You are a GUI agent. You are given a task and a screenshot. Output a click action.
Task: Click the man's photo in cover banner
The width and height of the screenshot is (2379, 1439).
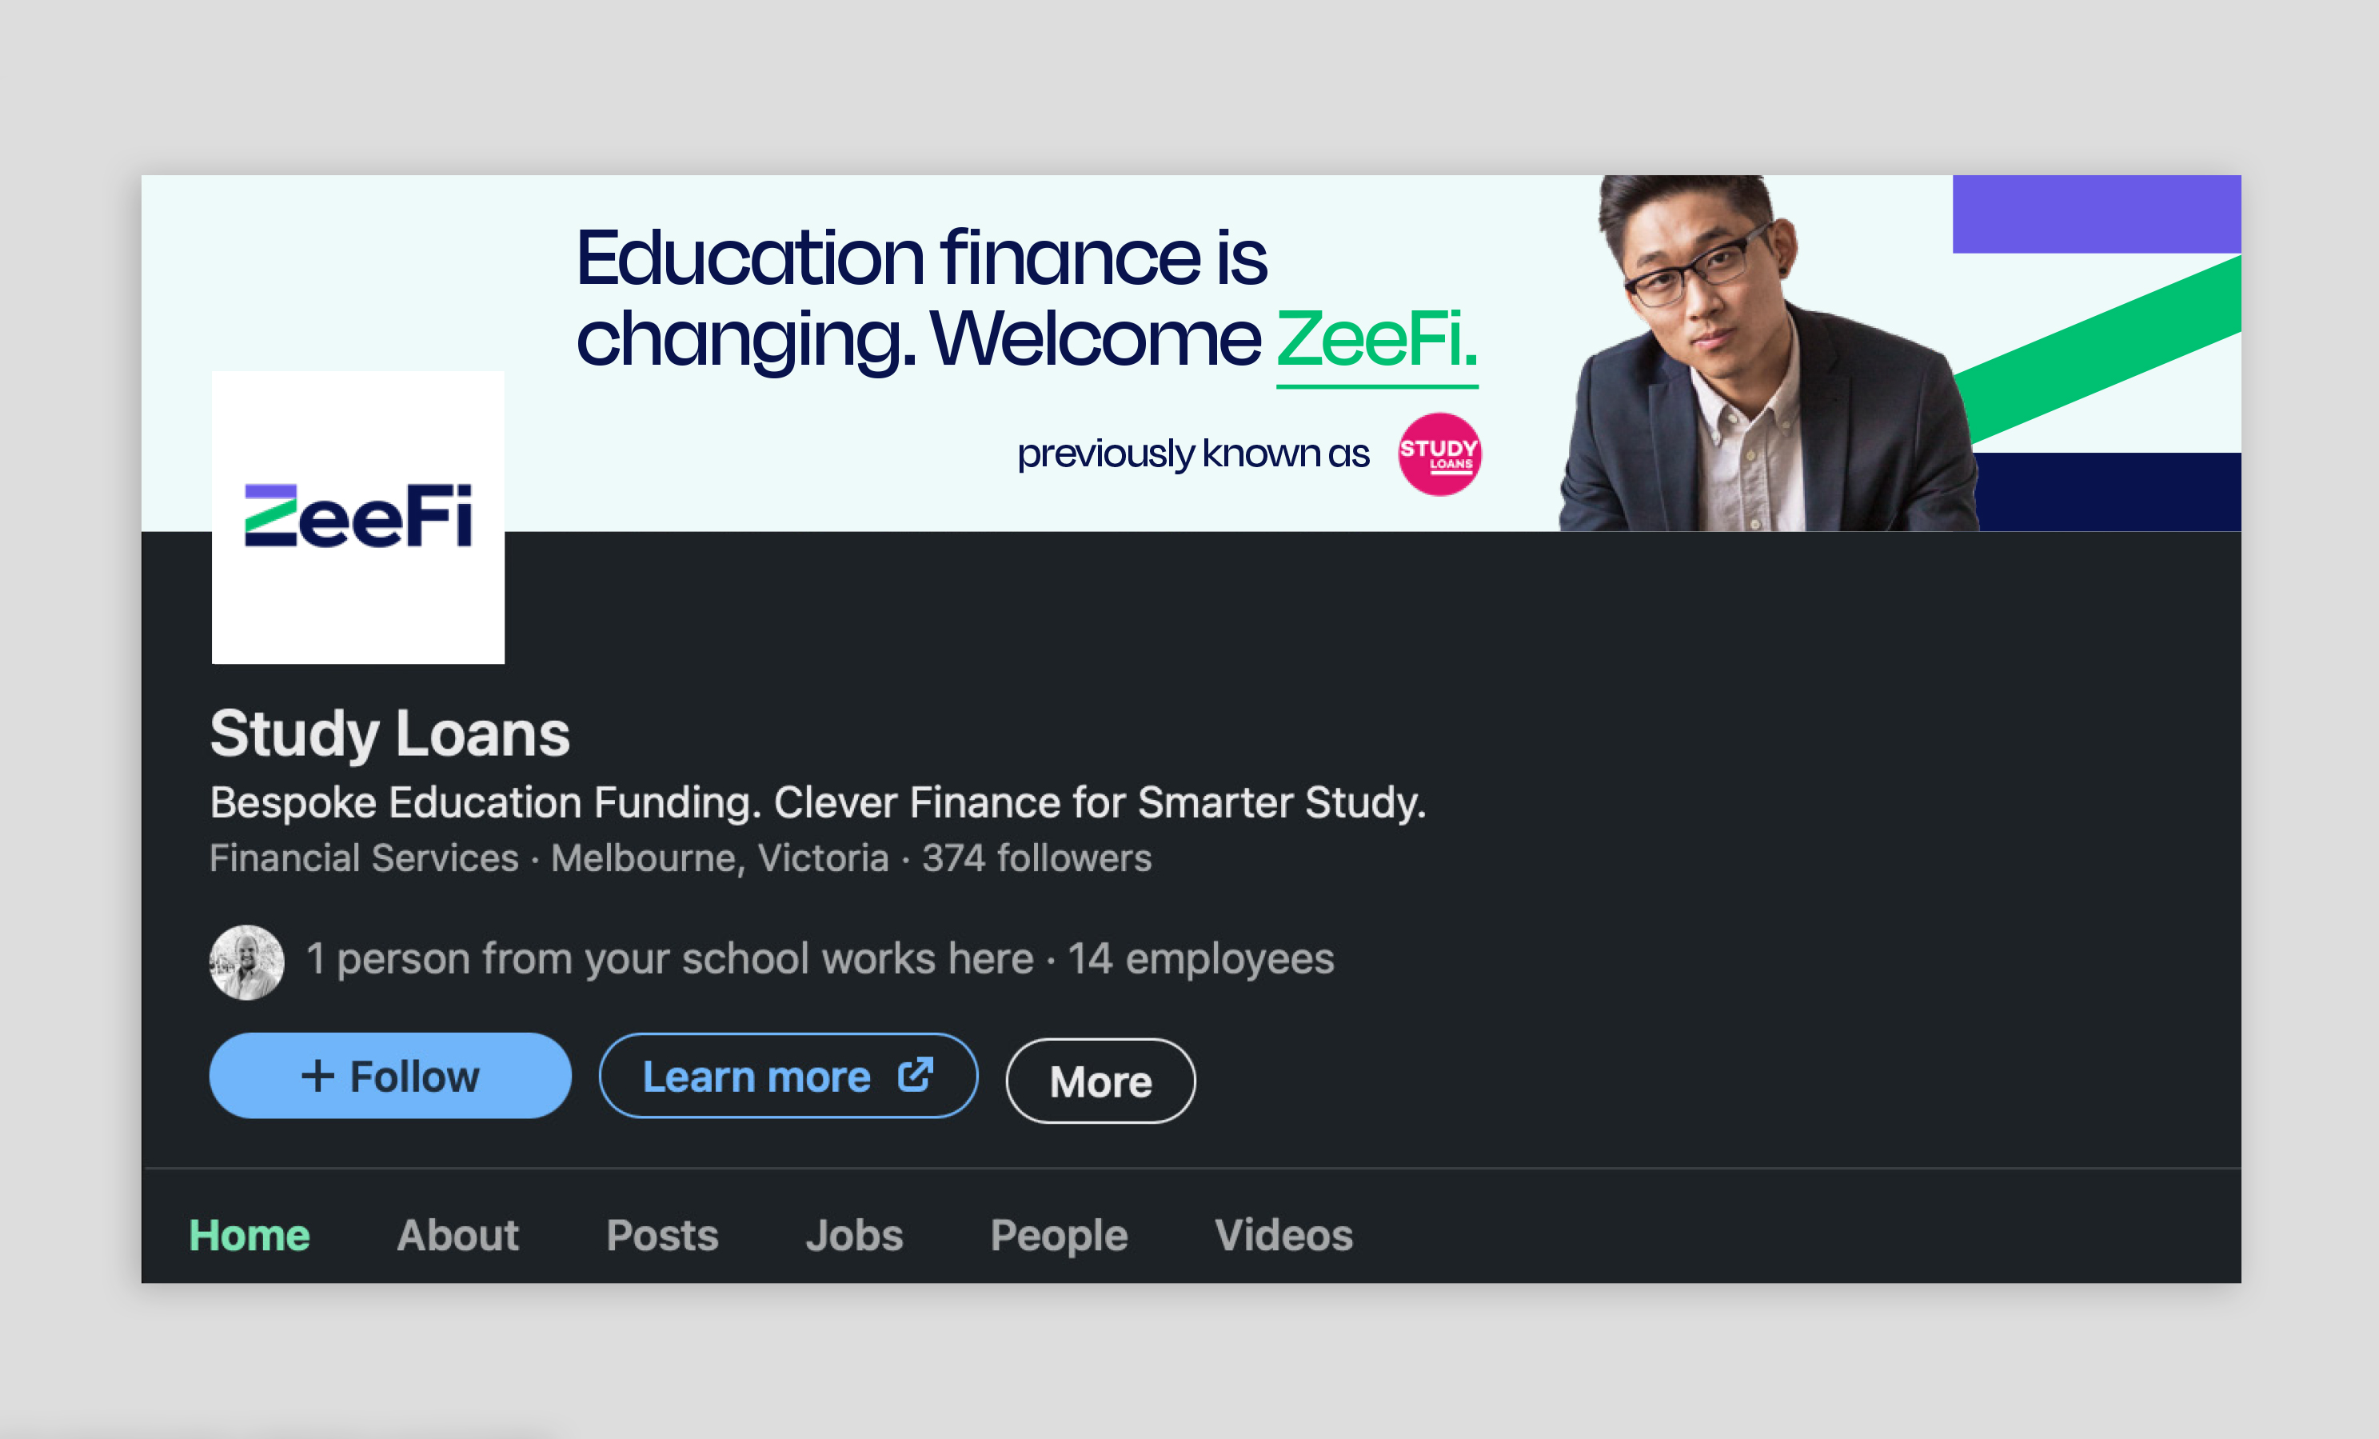pos(1738,367)
